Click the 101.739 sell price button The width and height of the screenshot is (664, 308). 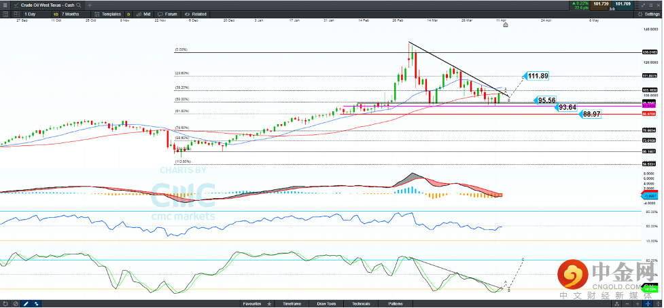[x=601, y=4]
